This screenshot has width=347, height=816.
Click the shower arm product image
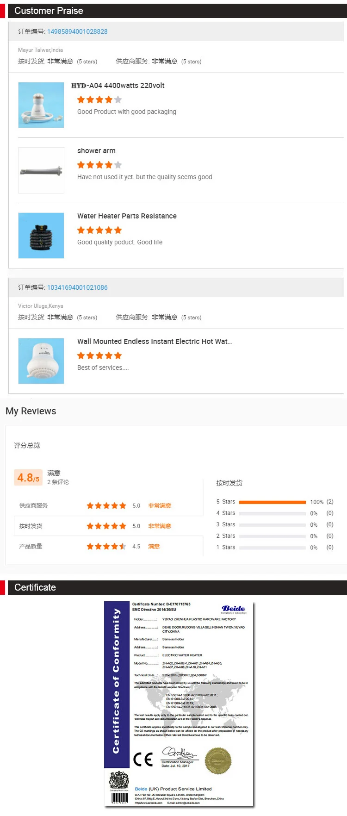point(41,170)
